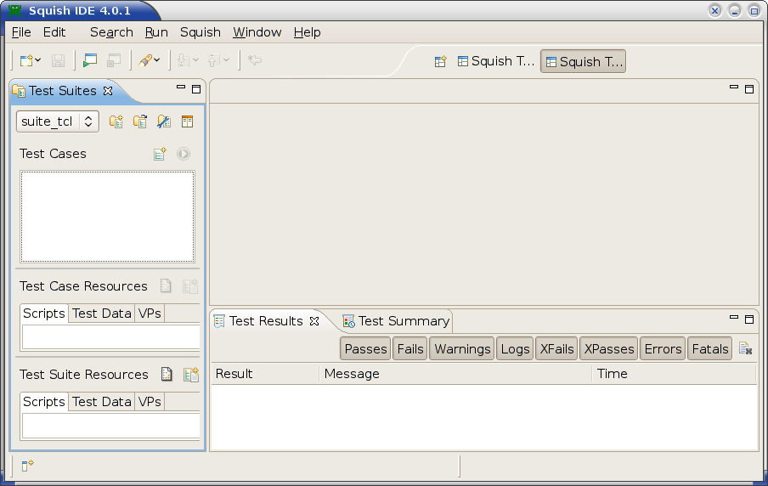
Task: Click the Open Perspective icon
Action: coord(440,61)
